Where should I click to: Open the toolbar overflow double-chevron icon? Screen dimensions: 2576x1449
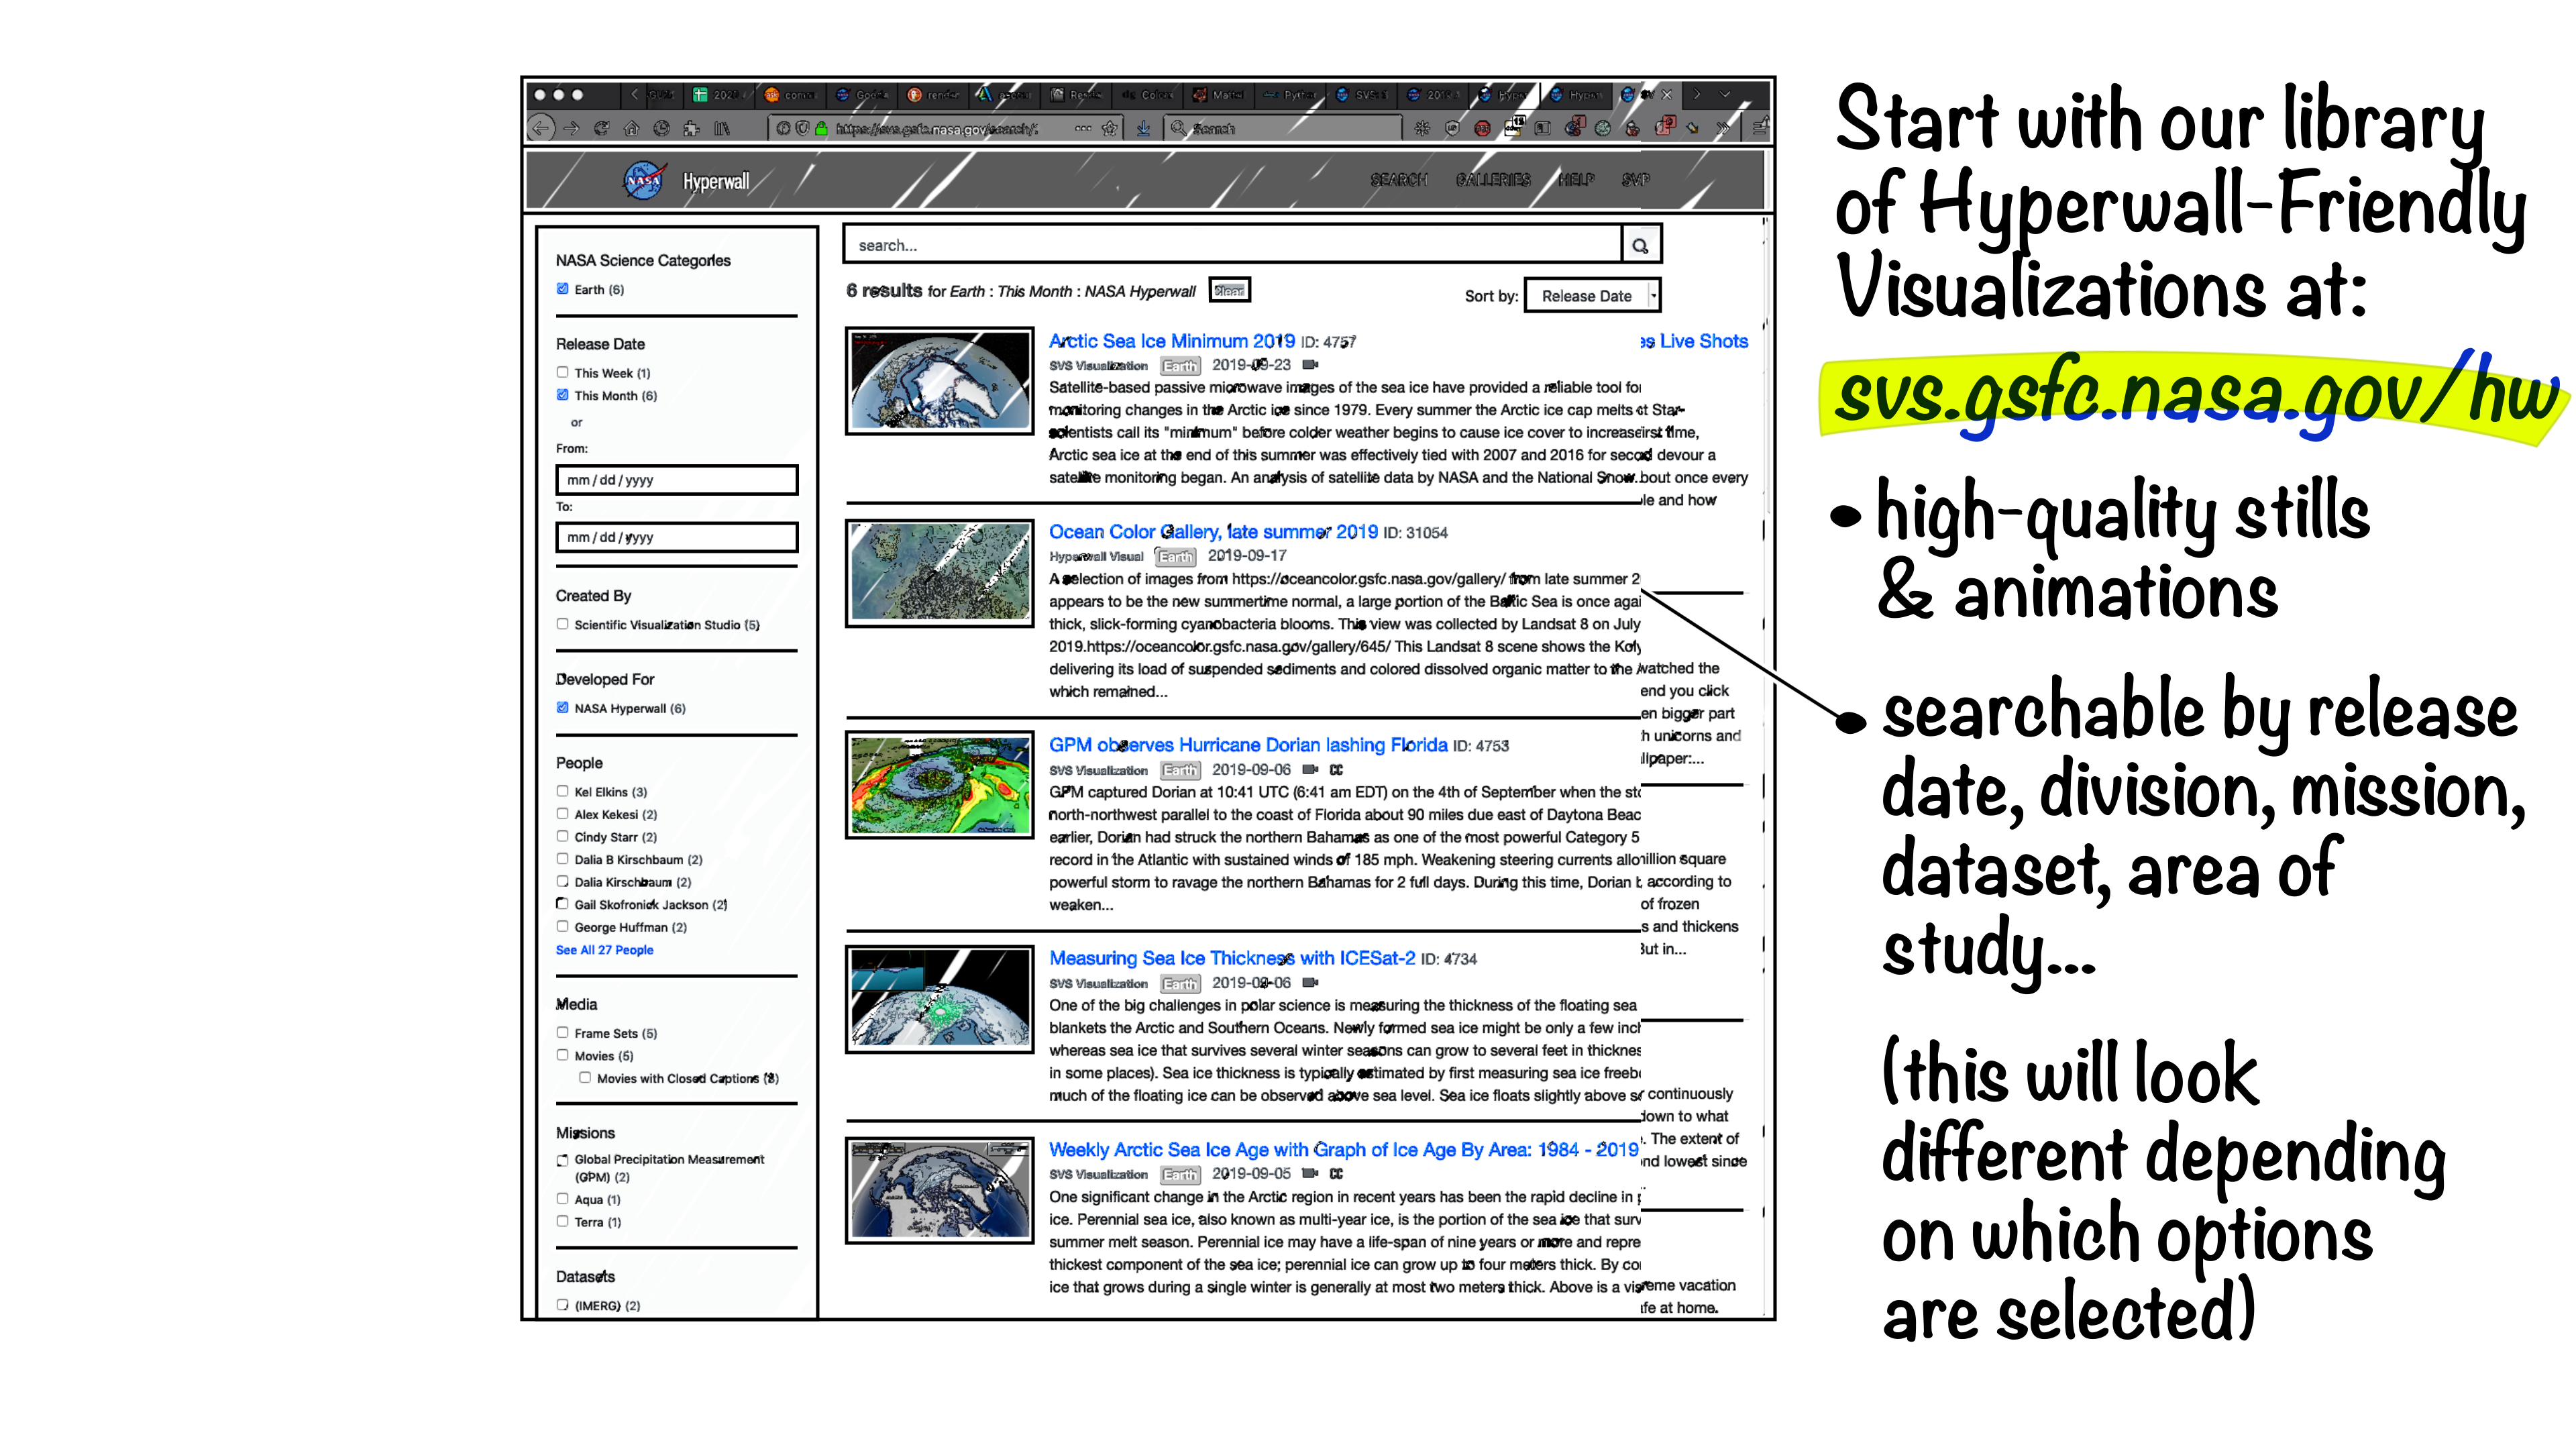(x=1723, y=128)
